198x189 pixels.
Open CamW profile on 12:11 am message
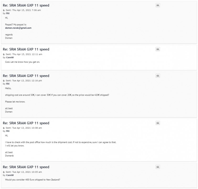(x=10, y=57)
